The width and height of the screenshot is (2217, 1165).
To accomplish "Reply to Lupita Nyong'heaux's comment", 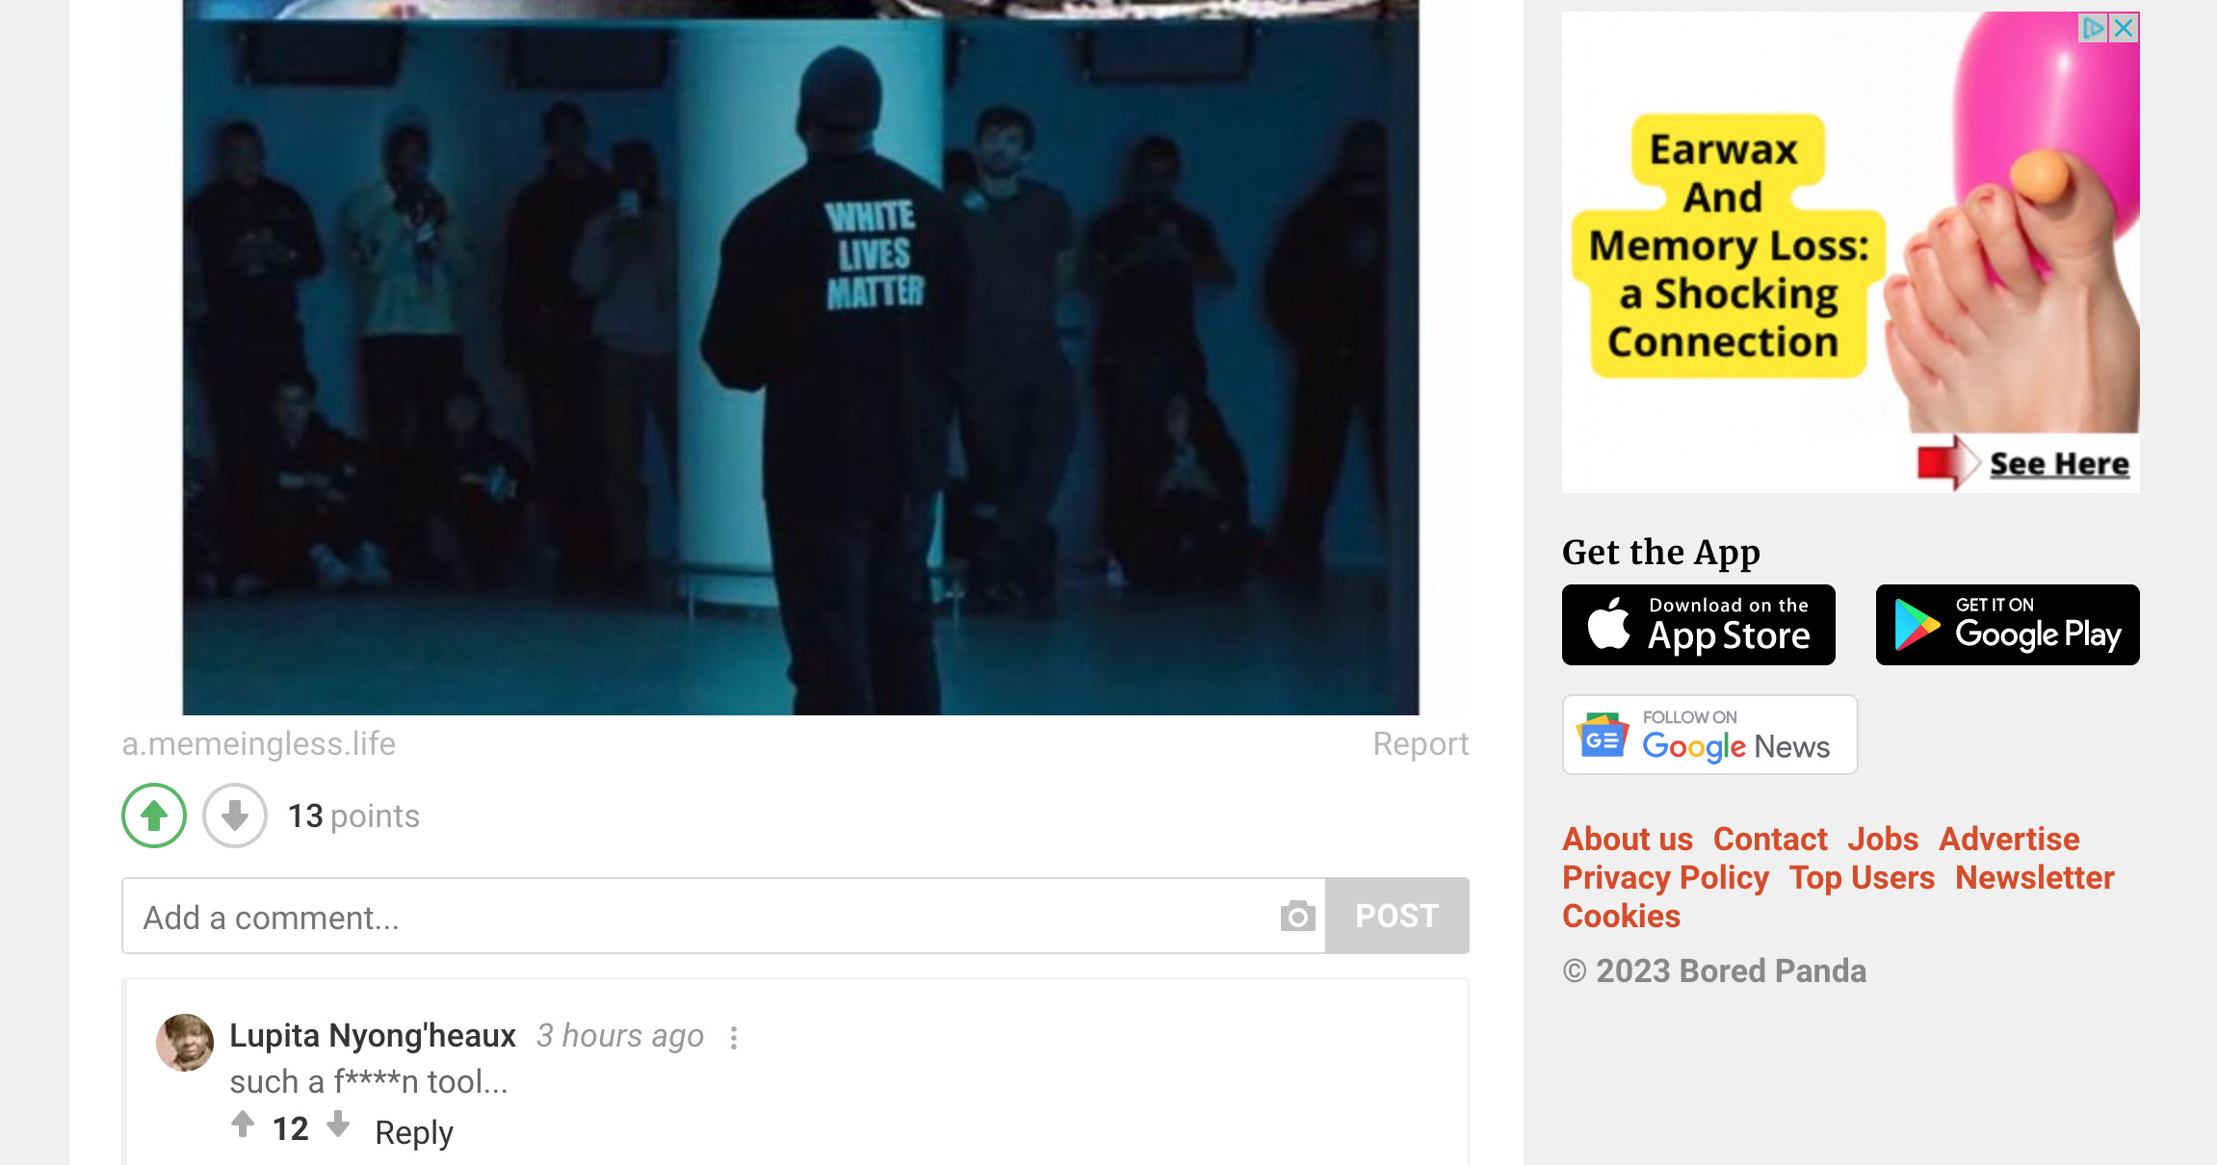I will (x=414, y=1132).
